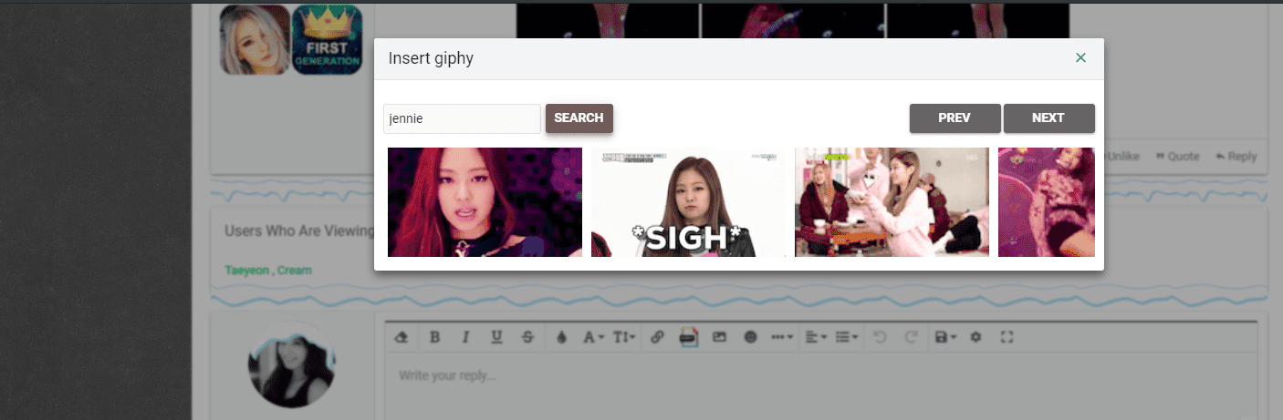Open the save draft dropdown
Image resolution: width=1283 pixels, height=420 pixels.
(944, 337)
